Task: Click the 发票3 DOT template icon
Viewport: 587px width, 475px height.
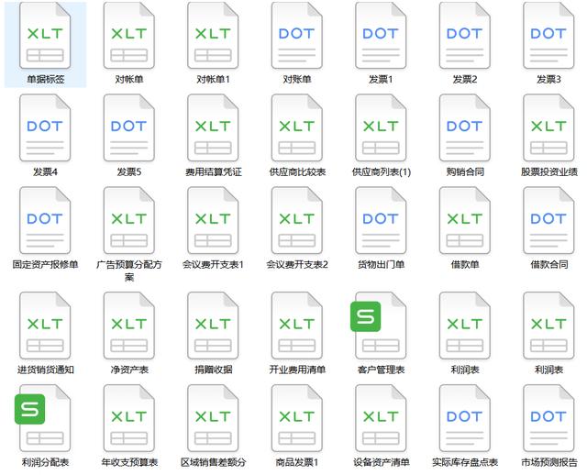Action: [x=548, y=36]
